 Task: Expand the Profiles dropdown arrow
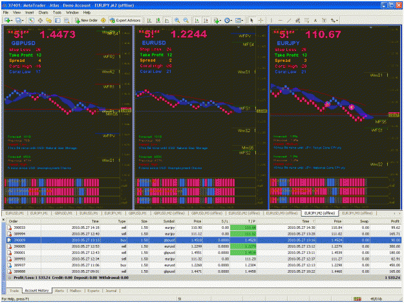pyautogui.click(x=23, y=21)
